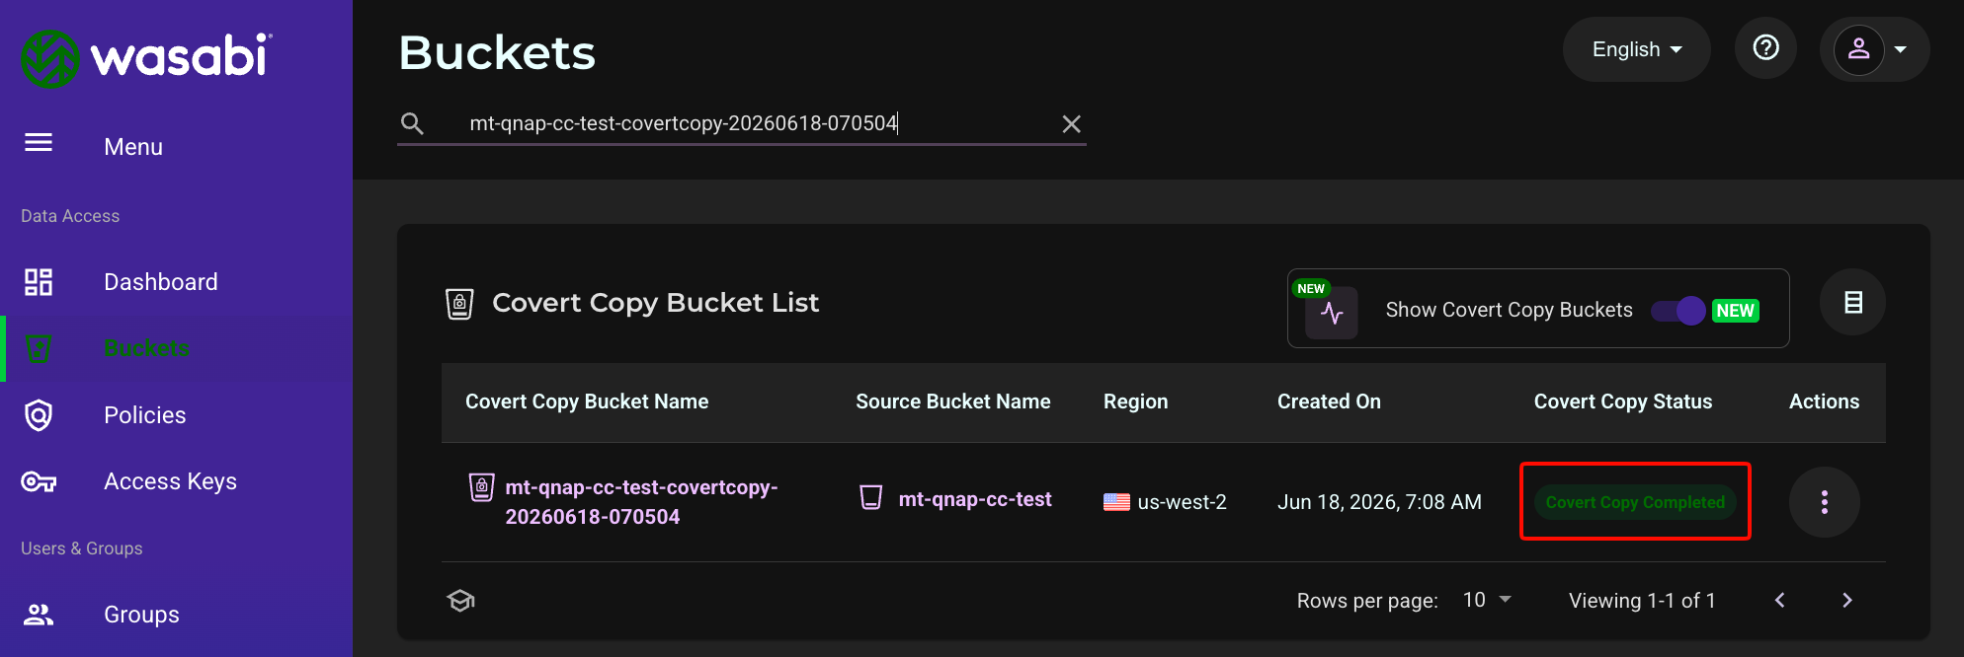The height and width of the screenshot is (657, 1964).
Task: Click the Viewing 1-1 of 1 text
Action: point(1642,600)
